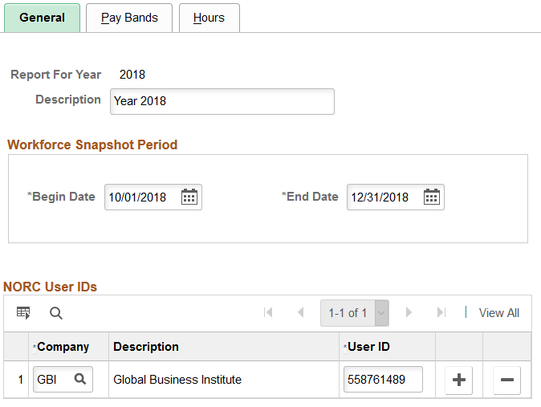
Task: Expand the 1-1 of 1 row dropdown
Action: 381,313
